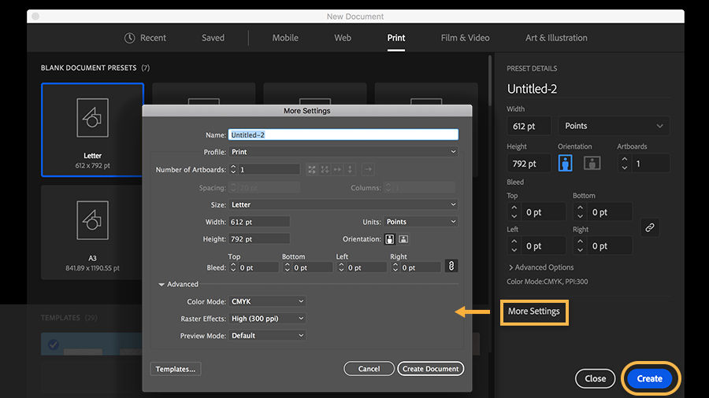Click the clock icon beside Recent
Screen dimensions: 709x398
pyautogui.click(x=130, y=38)
